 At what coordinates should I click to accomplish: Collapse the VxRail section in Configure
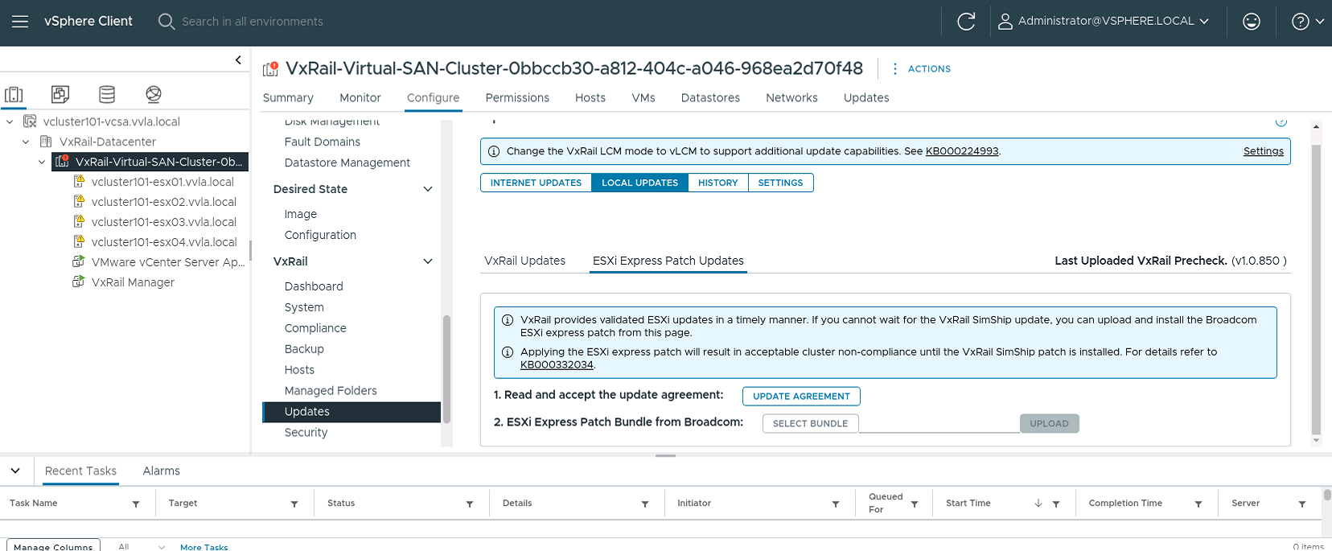tap(428, 261)
